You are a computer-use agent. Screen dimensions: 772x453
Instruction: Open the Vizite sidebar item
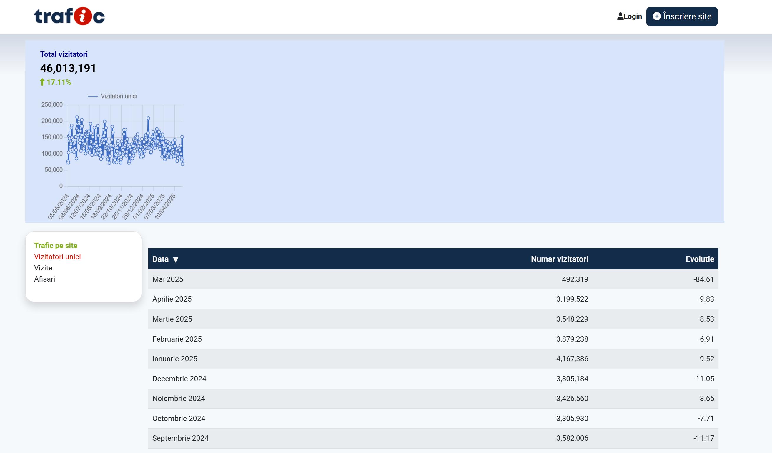click(43, 268)
